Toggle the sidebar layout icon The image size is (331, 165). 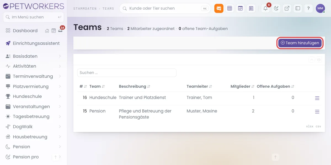coord(298,8)
